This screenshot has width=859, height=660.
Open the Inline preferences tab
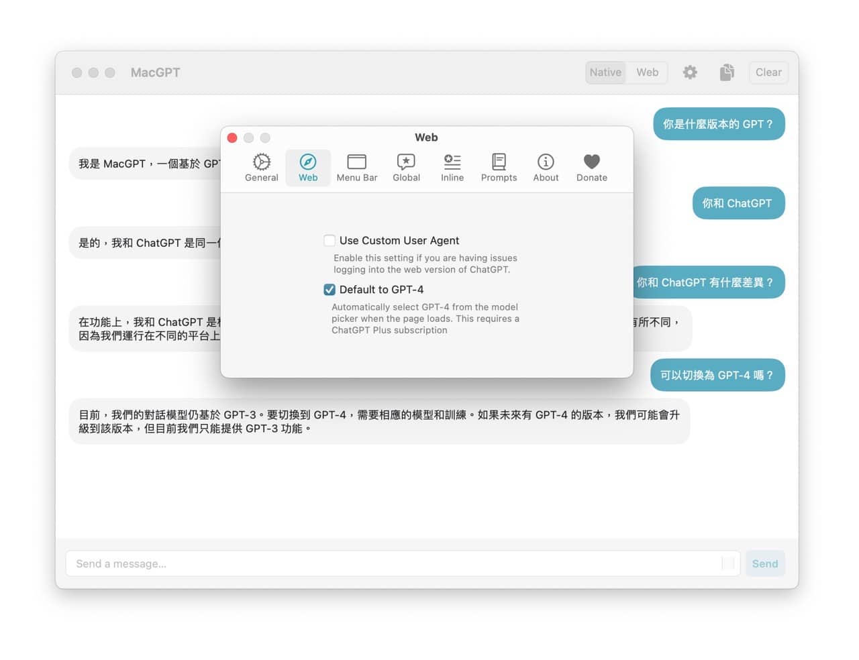tap(452, 168)
